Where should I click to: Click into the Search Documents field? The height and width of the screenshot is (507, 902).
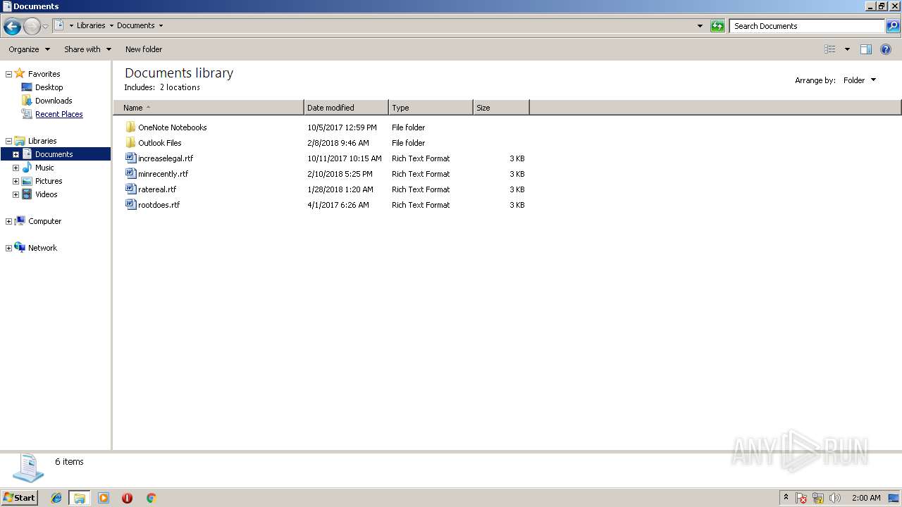(x=807, y=26)
